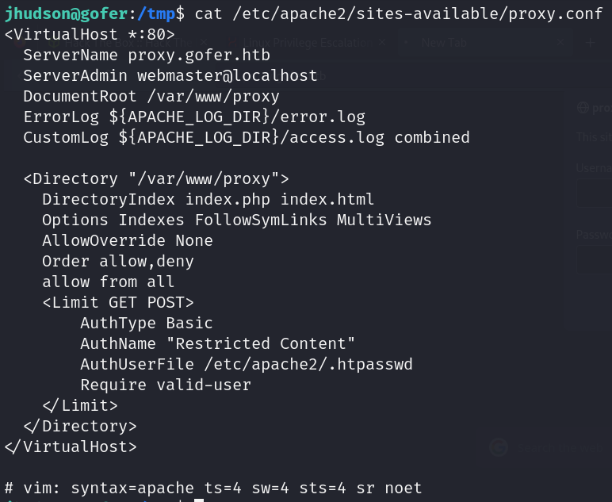Click the webmaster@localhost admin address

(227, 75)
